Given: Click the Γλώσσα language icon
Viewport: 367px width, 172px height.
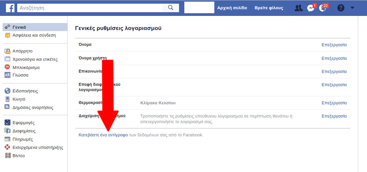Looking at the screenshot, I should 7,75.
